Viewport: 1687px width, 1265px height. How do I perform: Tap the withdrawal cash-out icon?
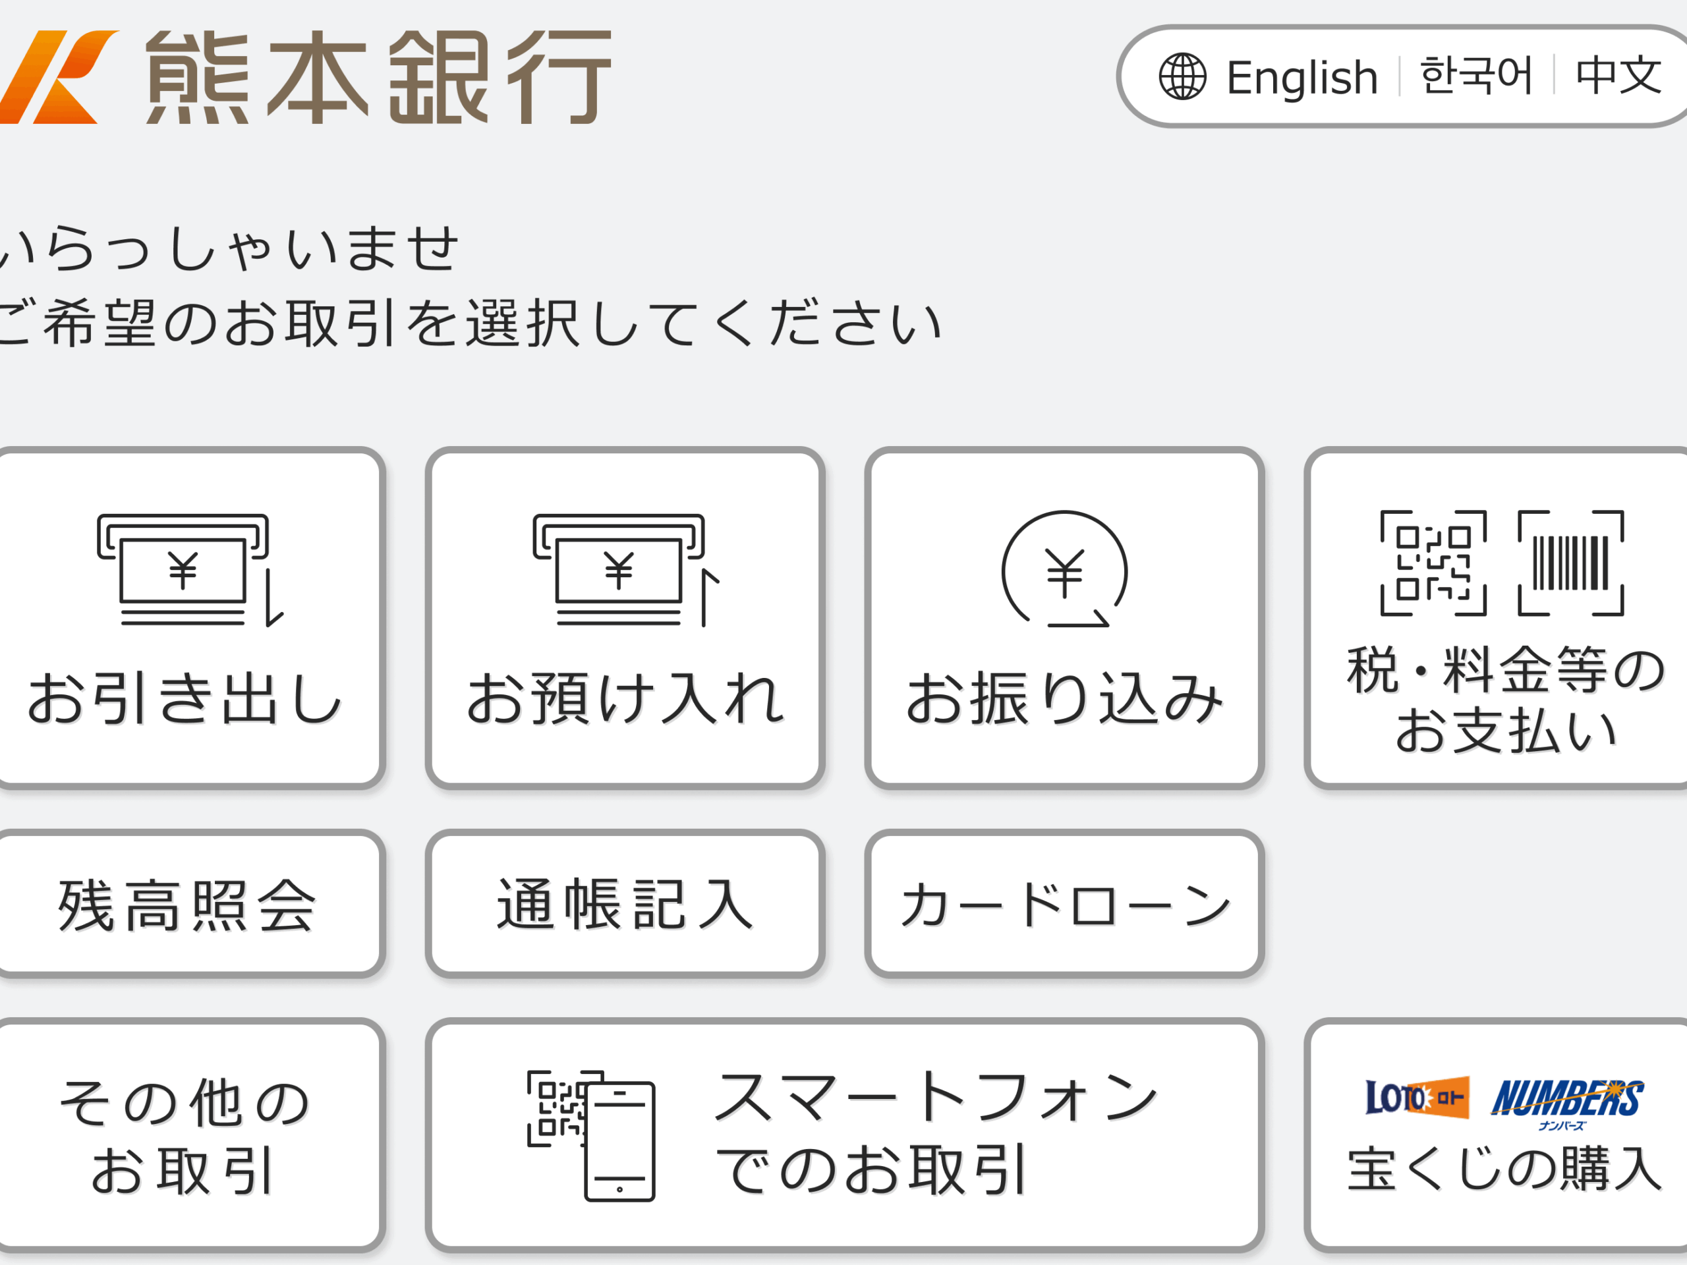tap(190, 571)
